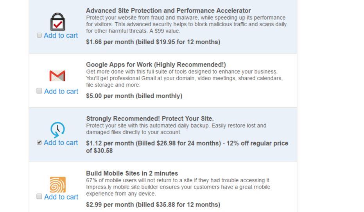Click Add to cart for Google Apps
Screen dimensions: 364x212
click(x=61, y=91)
